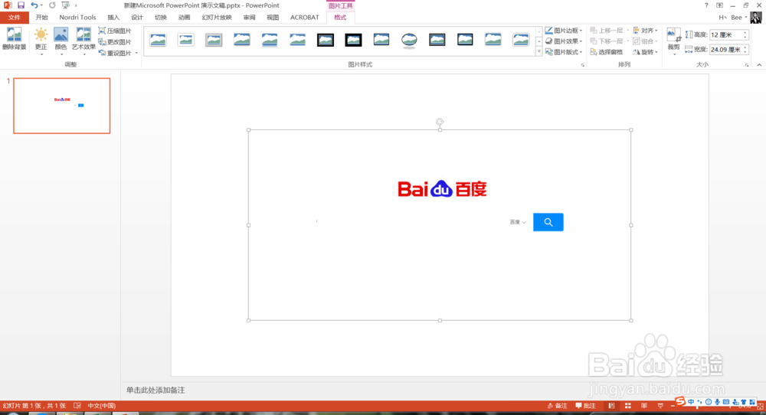The height and width of the screenshot is (415, 766).
Task: Switch to the 设计 (Design) tab
Action: tap(137, 18)
